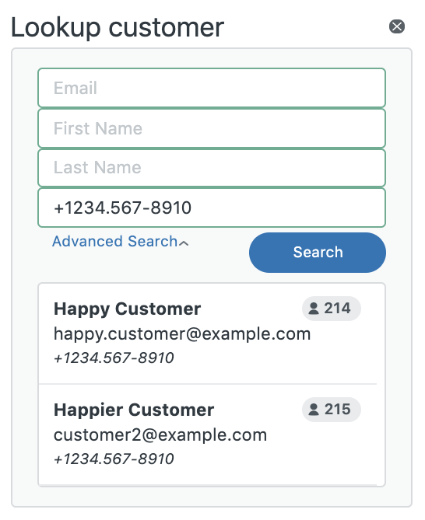Viewport: 425px width, 520px height.
Task: Click Happier Customer's phone number
Action: point(114,459)
